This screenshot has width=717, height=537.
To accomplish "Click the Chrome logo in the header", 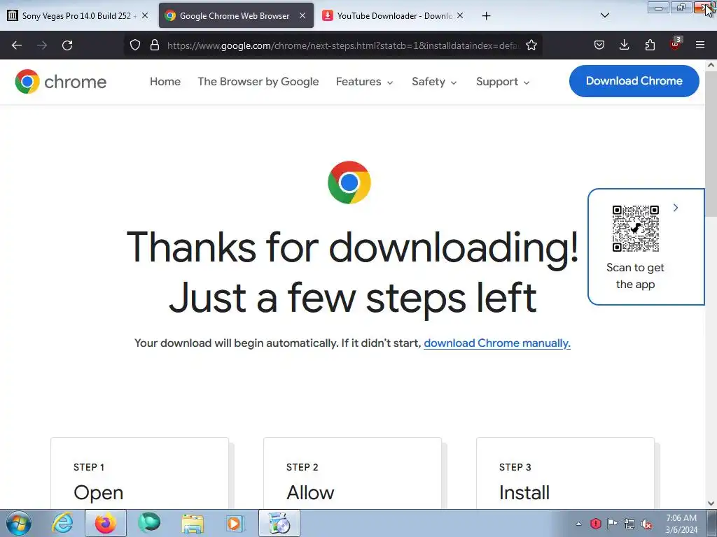I will tap(60, 82).
